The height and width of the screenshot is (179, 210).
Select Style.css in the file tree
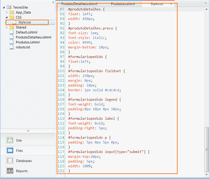(x=25, y=22)
